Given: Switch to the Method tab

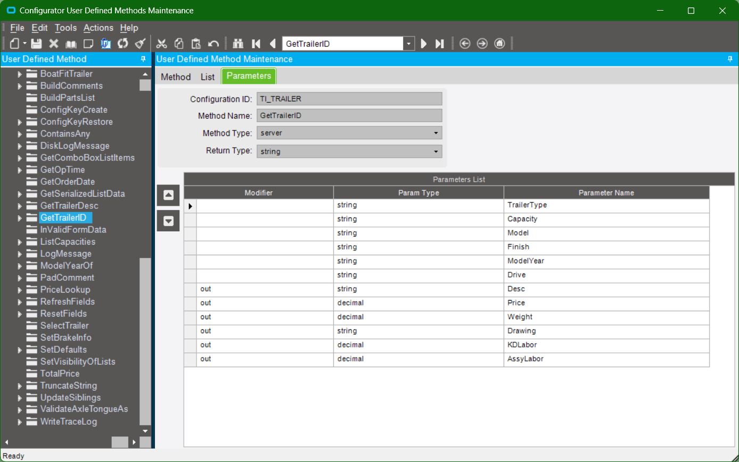Looking at the screenshot, I should 176,77.
